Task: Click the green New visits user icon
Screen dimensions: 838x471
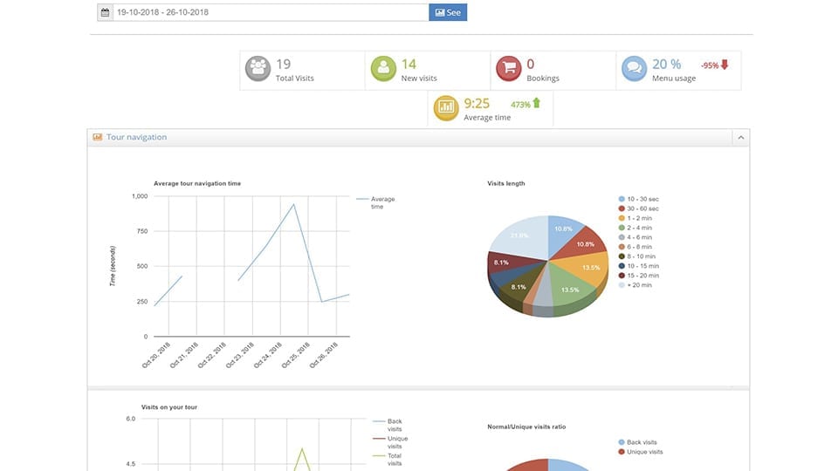Action: pyautogui.click(x=384, y=69)
